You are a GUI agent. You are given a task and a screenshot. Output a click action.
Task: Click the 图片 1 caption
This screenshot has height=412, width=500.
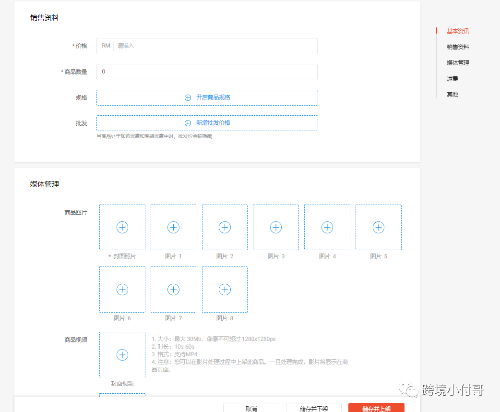174,256
